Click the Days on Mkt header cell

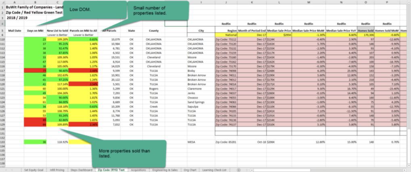pyautogui.click(x=35, y=31)
